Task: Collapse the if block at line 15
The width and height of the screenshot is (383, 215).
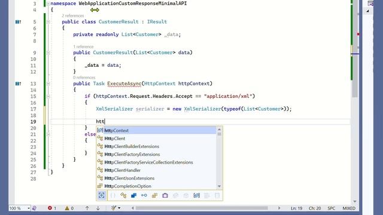Action: pos(48,97)
